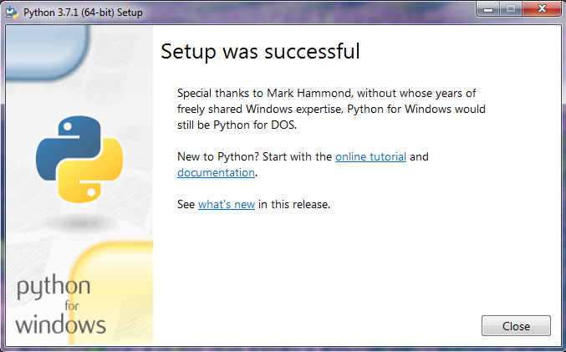Click the Mark Hammond thanks paragraph
Viewport: 566px width, 352px height.
click(x=331, y=109)
